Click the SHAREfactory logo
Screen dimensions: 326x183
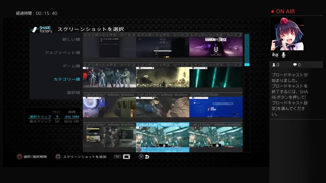click(41, 29)
